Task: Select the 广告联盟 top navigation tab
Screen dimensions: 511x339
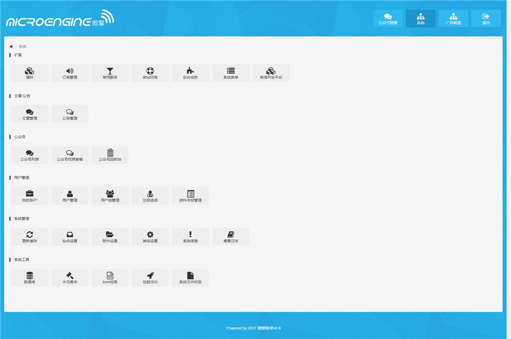Action: [453, 19]
